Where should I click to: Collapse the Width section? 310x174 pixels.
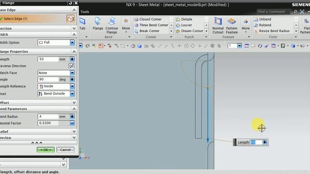[x=74, y=34]
